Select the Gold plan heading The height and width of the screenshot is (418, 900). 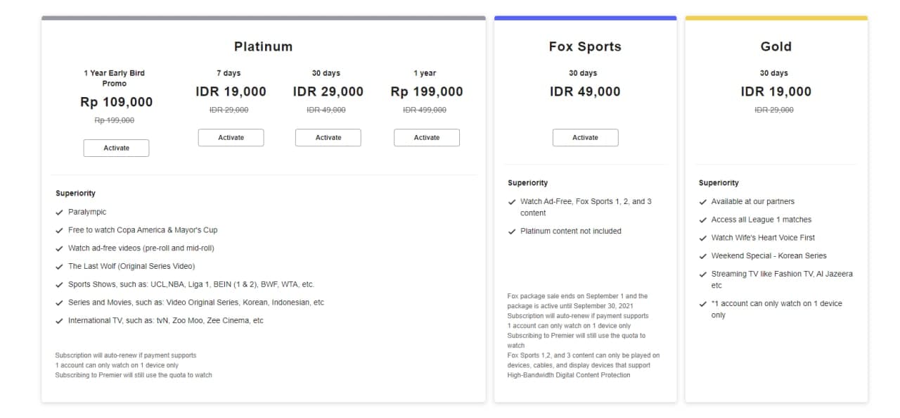click(x=776, y=46)
